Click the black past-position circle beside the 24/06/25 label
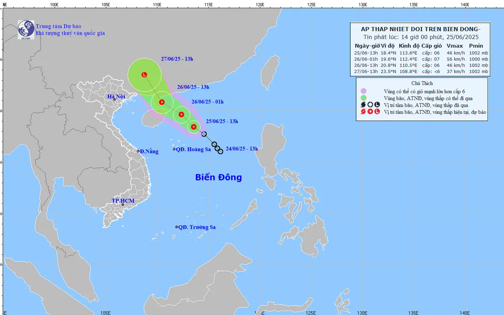 [x=220, y=151]
